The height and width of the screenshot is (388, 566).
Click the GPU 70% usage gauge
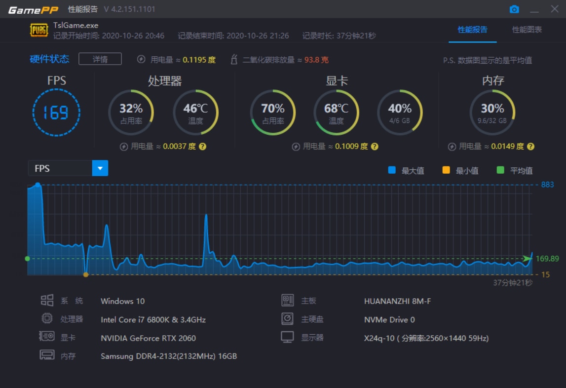[x=273, y=113]
